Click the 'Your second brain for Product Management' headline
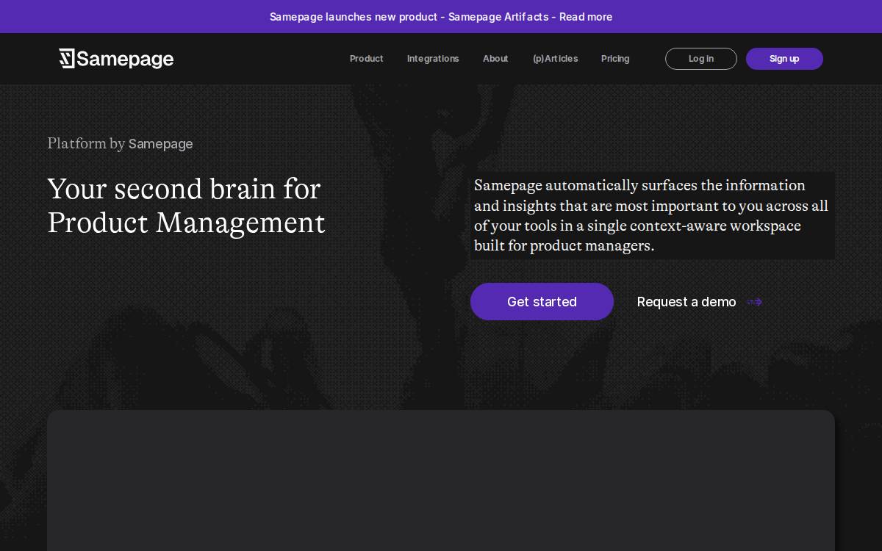 [186, 206]
